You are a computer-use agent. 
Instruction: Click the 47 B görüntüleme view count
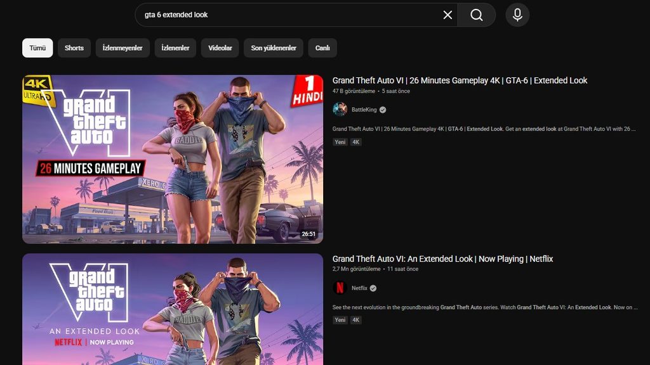coord(354,91)
